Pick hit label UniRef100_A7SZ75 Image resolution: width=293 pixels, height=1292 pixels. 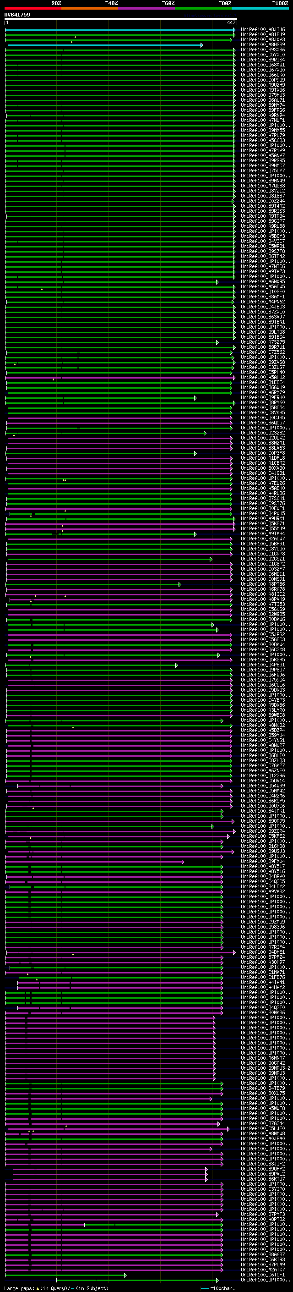[263, 342]
